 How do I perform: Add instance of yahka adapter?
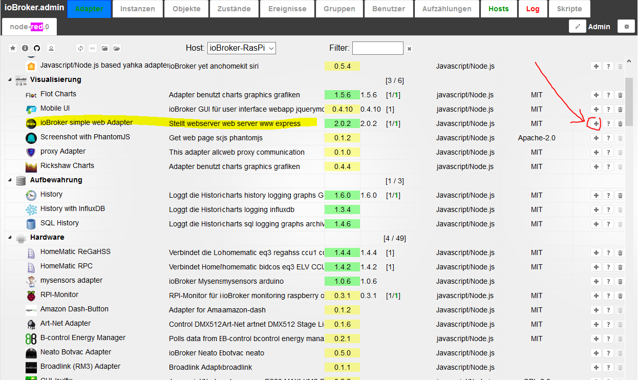596,66
